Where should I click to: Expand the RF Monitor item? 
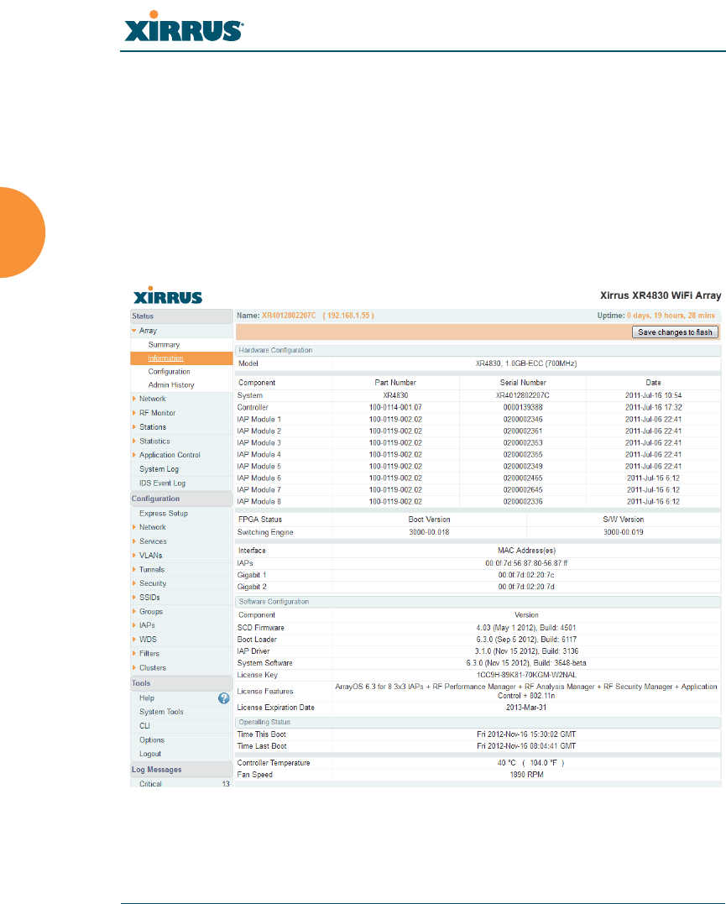pos(133,413)
